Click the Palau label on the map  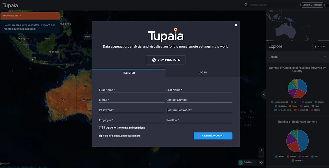coord(88,37)
